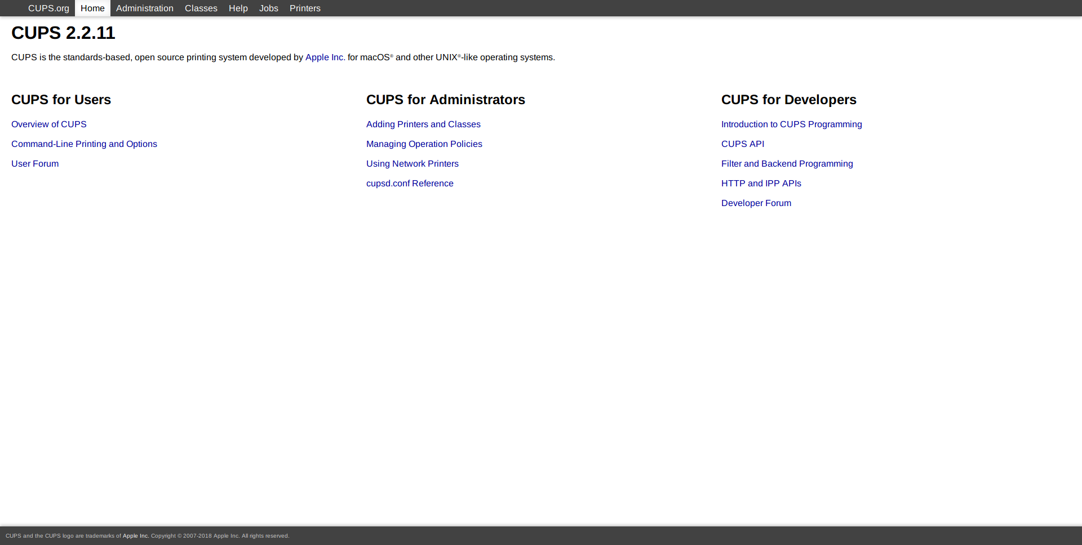Click the CUPS API link

(742, 144)
